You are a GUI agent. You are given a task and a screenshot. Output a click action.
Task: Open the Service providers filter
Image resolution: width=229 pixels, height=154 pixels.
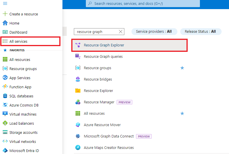pos(154,32)
